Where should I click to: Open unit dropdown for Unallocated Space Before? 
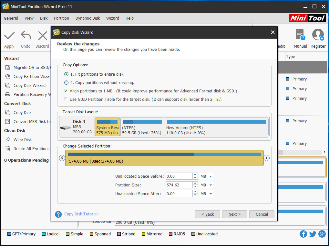point(211,176)
